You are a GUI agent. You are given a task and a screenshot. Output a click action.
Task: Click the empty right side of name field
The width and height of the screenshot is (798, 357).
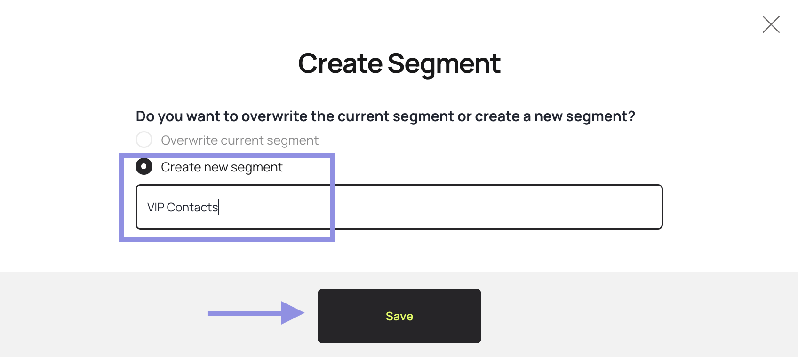(518, 207)
